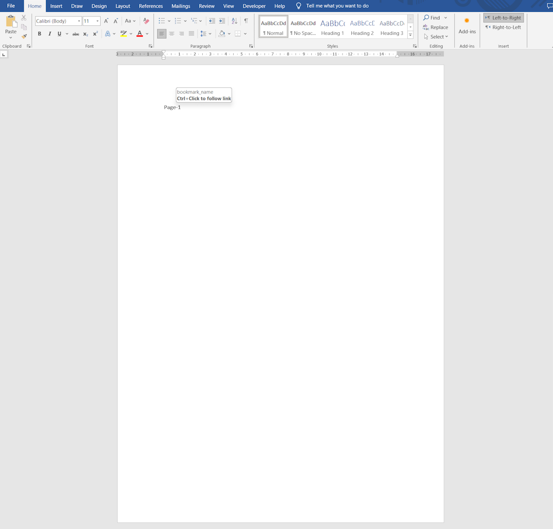Image resolution: width=553 pixels, height=529 pixels.
Task: Toggle underline formatting
Action: (x=59, y=34)
